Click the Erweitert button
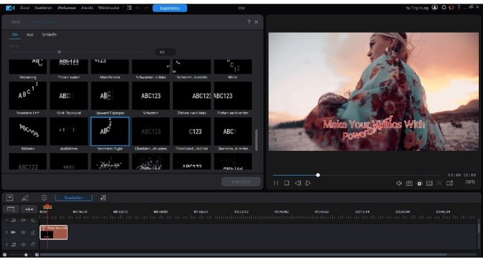 [241, 182]
